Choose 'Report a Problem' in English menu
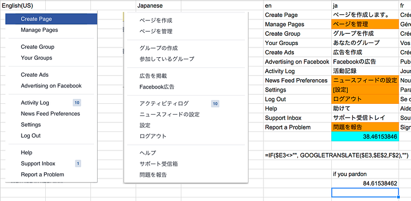Image resolution: width=411 pixels, height=201 pixels. (x=43, y=174)
